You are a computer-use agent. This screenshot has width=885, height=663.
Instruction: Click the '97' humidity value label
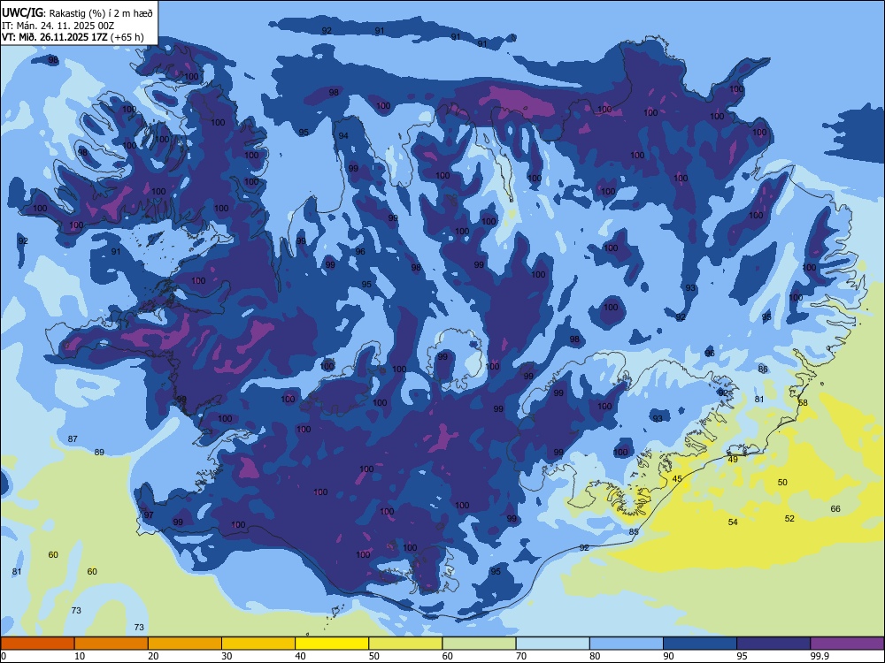(x=149, y=514)
